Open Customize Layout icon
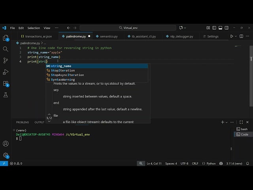Image resolution: width=253 pixels, height=190 pixels. point(208,28)
